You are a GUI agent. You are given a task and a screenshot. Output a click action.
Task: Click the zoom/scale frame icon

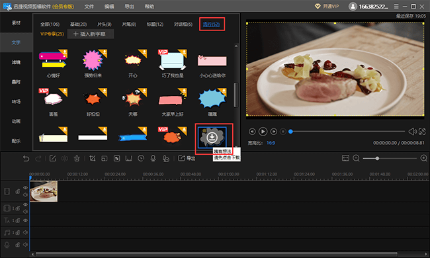105,159
